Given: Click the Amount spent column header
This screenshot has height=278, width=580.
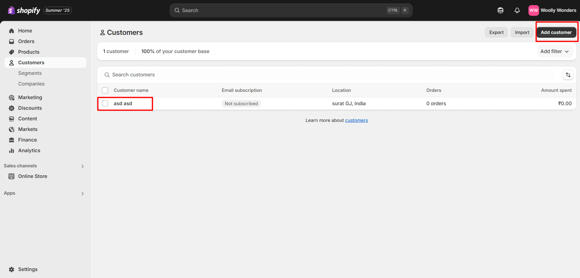Looking at the screenshot, I should tap(556, 90).
